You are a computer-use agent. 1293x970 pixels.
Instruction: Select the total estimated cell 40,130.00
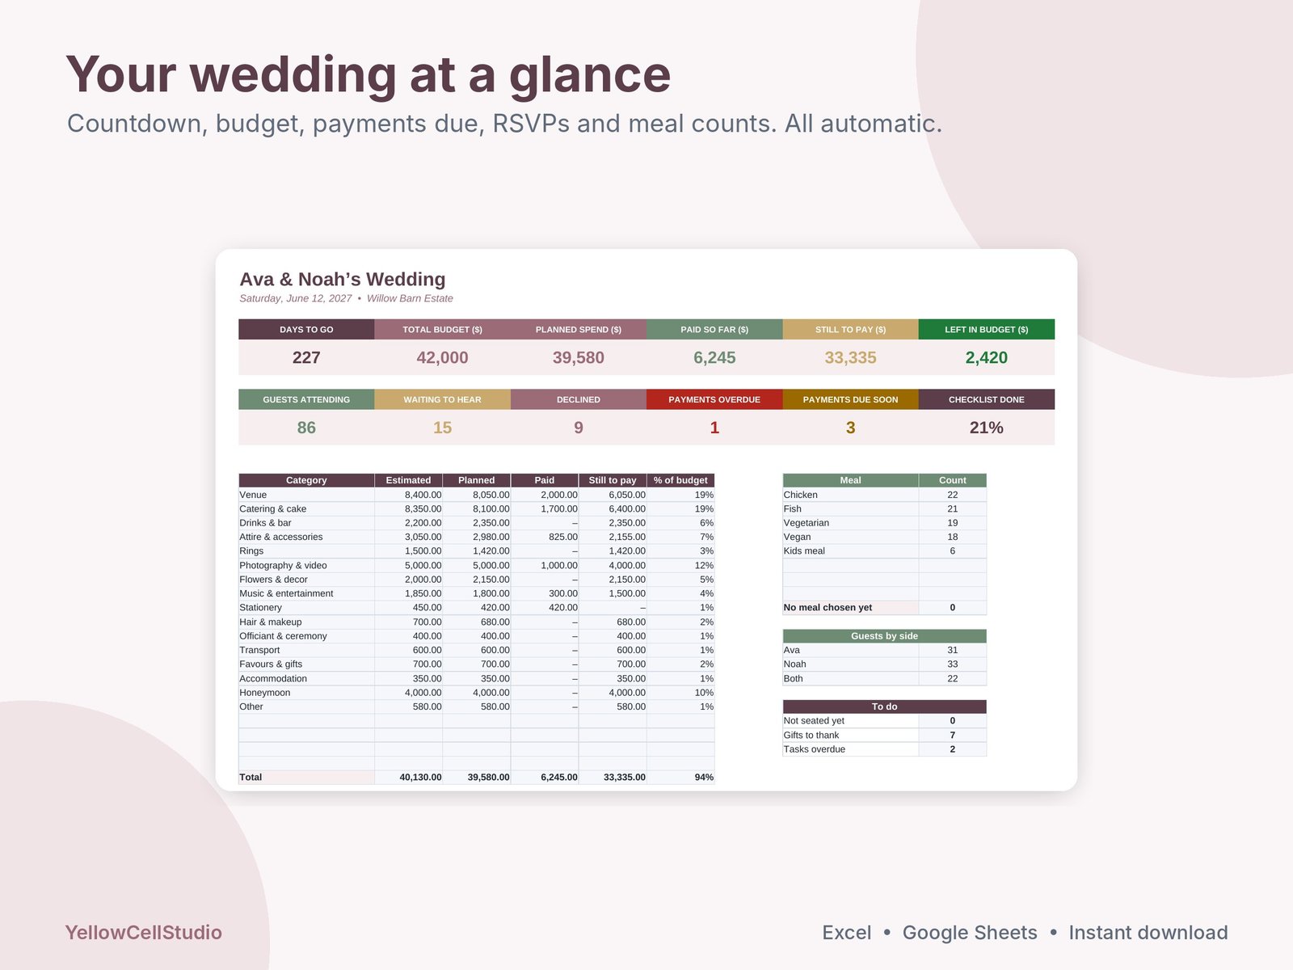pyautogui.click(x=408, y=778)
